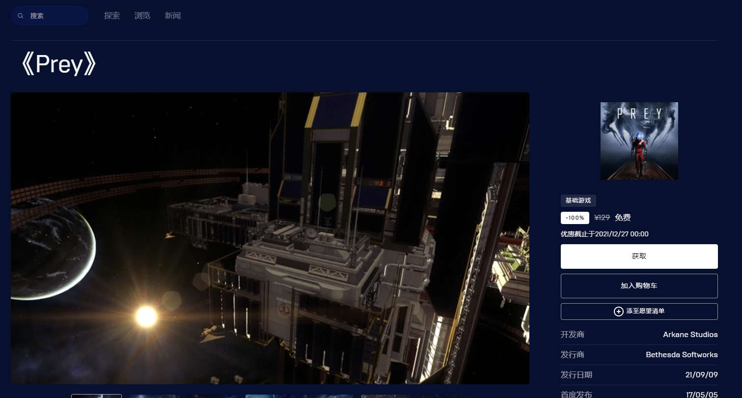Open the Bethesda Softworks publisher link
The image size is (742, 398).
(682, 355)
